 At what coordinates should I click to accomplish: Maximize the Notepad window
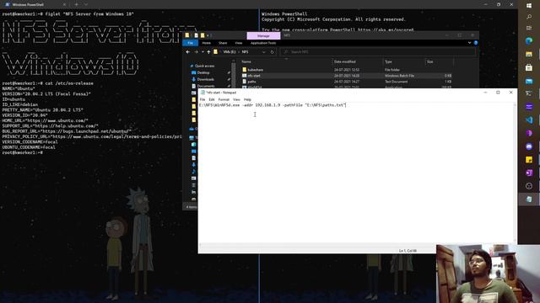pyautogui.click(x=498, y=93)
